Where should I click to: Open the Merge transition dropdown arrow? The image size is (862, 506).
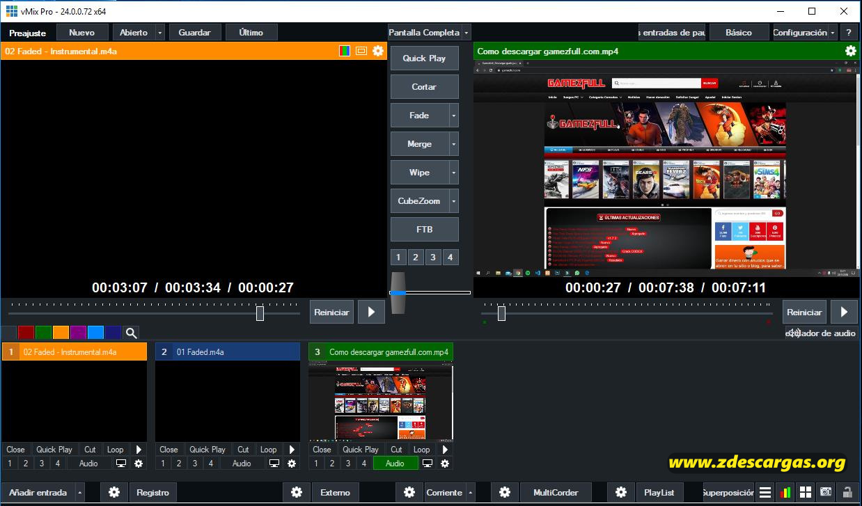pyautogui.click(x=454, y=144)
